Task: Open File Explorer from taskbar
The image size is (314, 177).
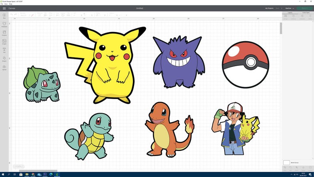Action: 27,174
